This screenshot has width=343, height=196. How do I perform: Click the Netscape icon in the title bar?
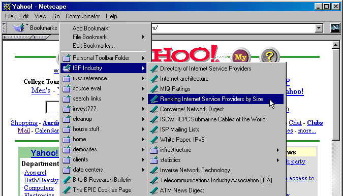[7, 7]
